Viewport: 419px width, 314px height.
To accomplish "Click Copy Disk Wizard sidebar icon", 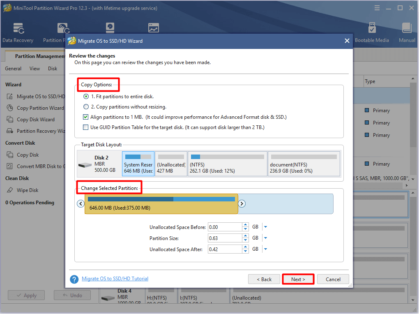I will click(x=9, y=120).
